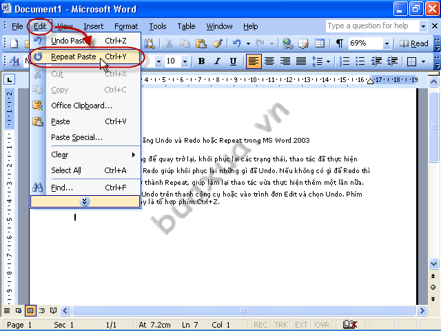This screenshot has height=331, width=441.
Task: Open Line Spacing dropdown arrow
Action: pyautogui.click(x=328, y=61)
